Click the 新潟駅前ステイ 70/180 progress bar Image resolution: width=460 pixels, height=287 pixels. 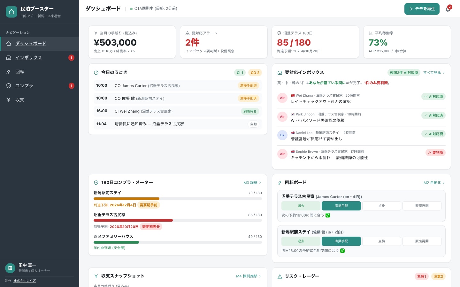pyautogui.click(x=178, y=199)
